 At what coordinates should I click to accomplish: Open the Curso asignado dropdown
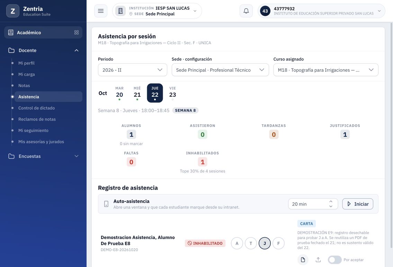coord(325,70)
